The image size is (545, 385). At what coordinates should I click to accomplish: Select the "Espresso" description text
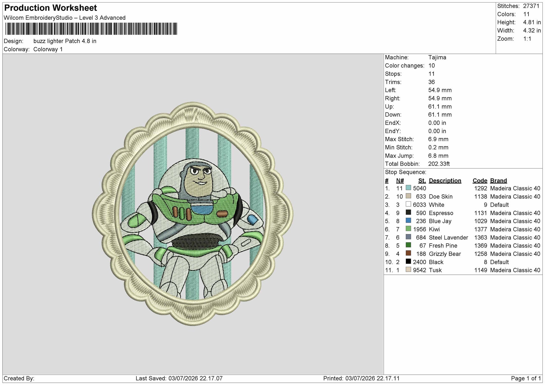pyautogui.click(x=441, y=213)
